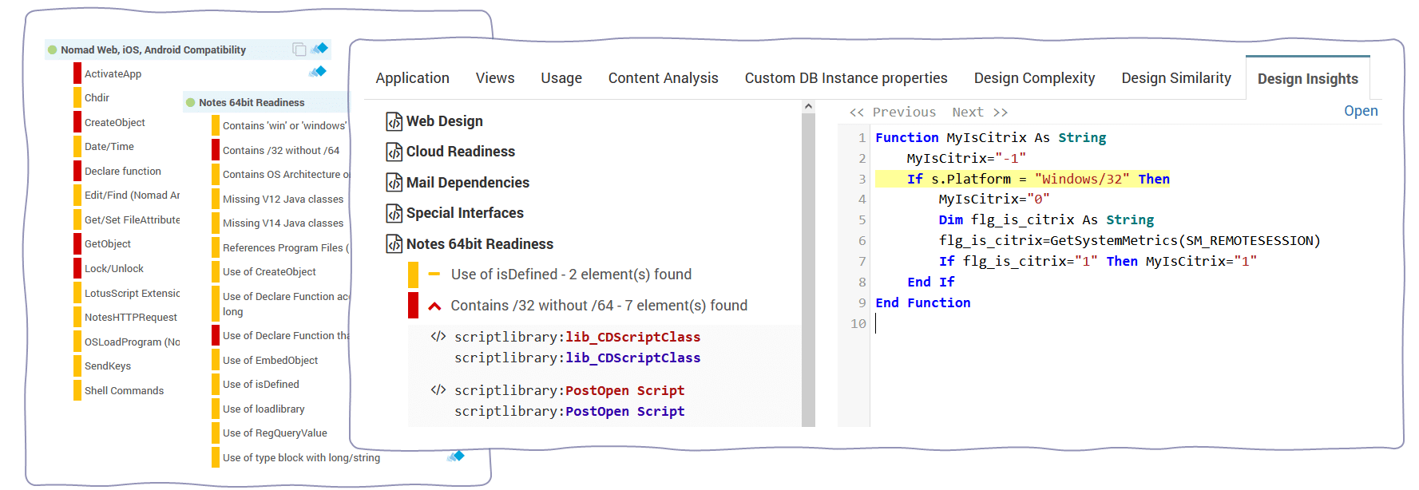Viewport: 1419px width, 490px height.
Task: Click the scroll-up arrow of insights list
Action: pyautogui.click(x=808, y=106)
